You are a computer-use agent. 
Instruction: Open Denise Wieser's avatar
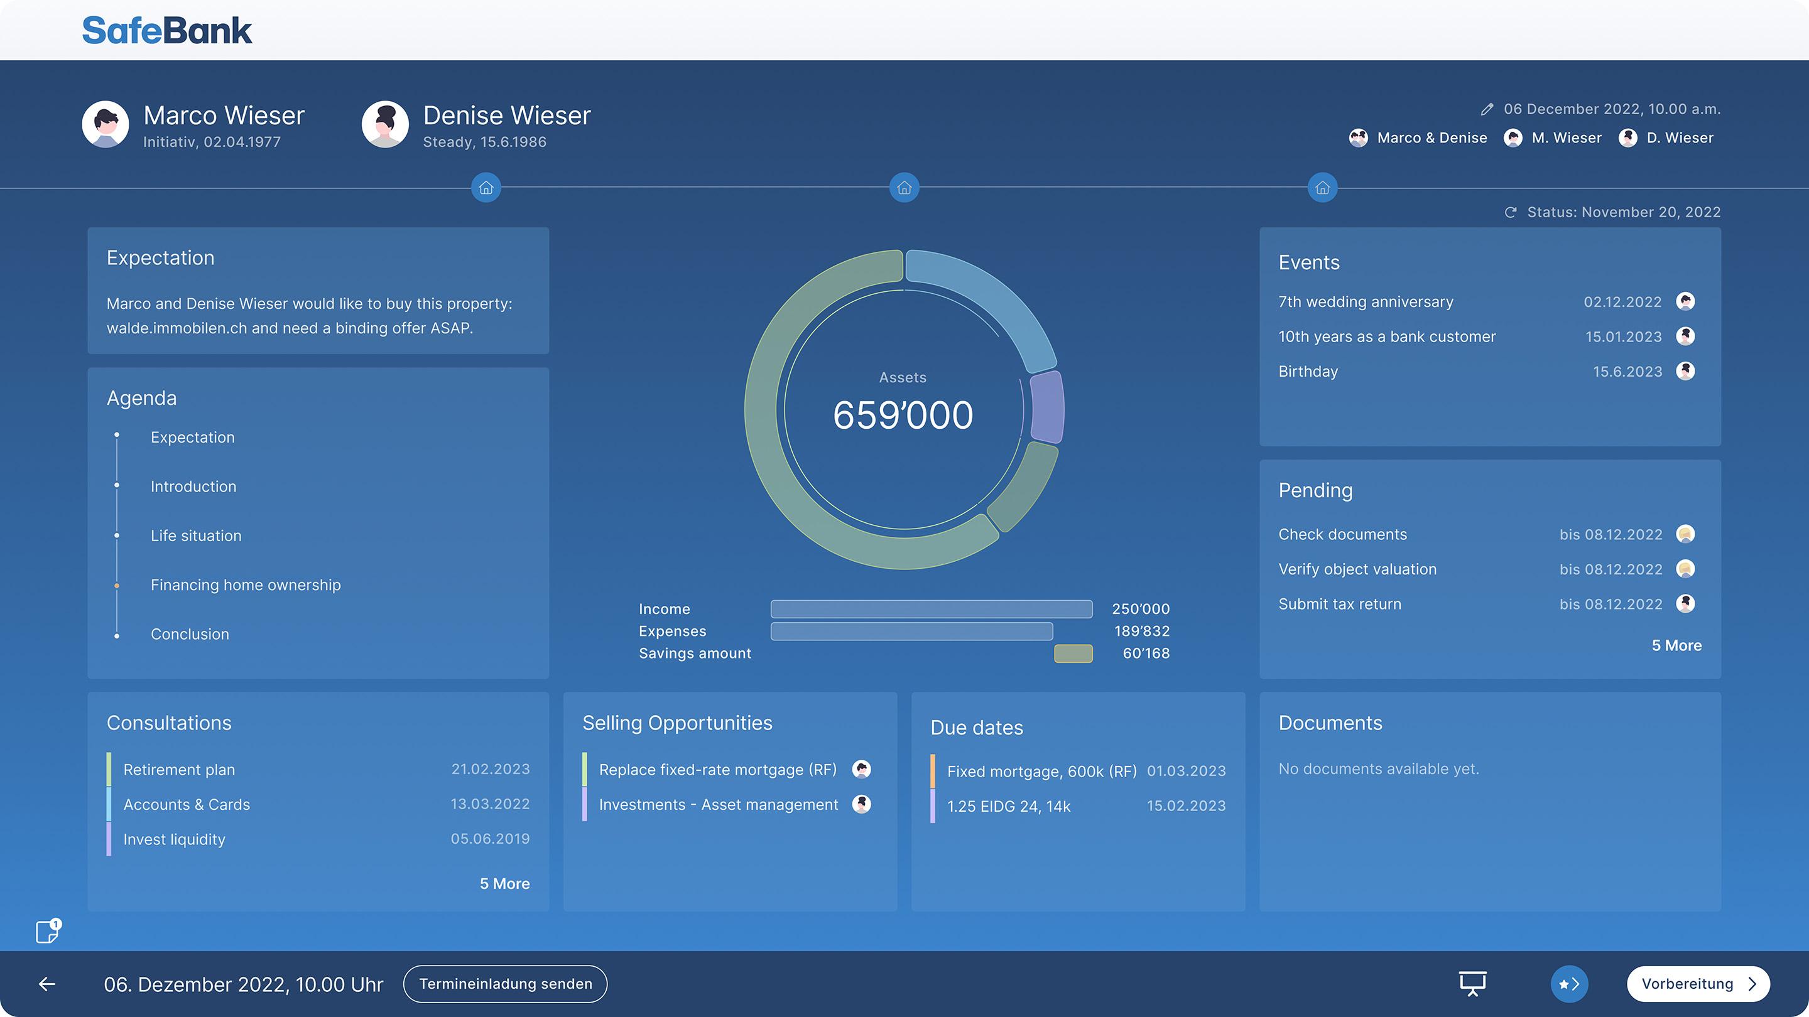(385, 124)
